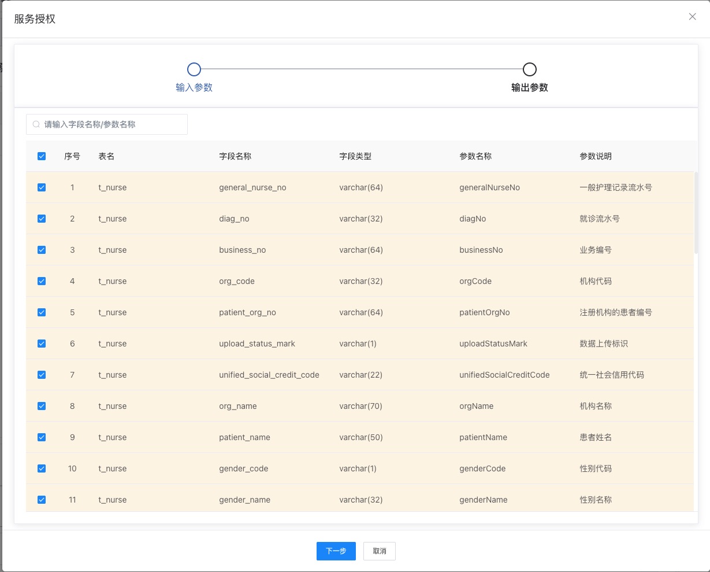The width and height of the screenshot is (710, 572).
Task: Select the 输出参数 step label
Action: [529, 87]
